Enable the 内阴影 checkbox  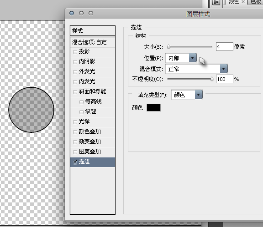(x=75, y=62)
